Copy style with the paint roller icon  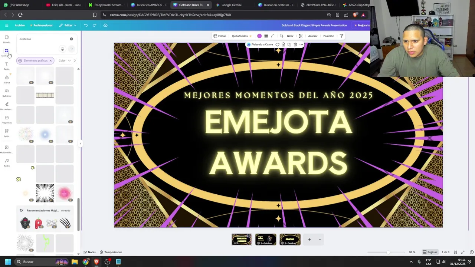point(341,36)
